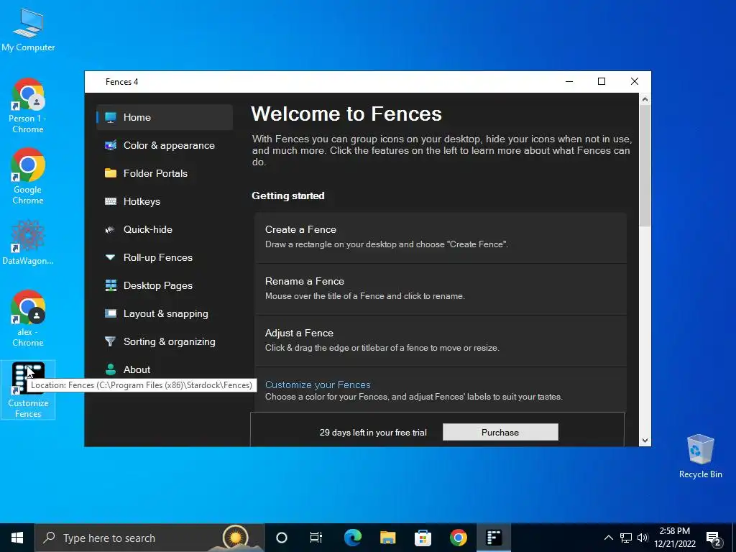Open the About section
The width and height of the screenshot is (736, 552).
click(165, 369)
